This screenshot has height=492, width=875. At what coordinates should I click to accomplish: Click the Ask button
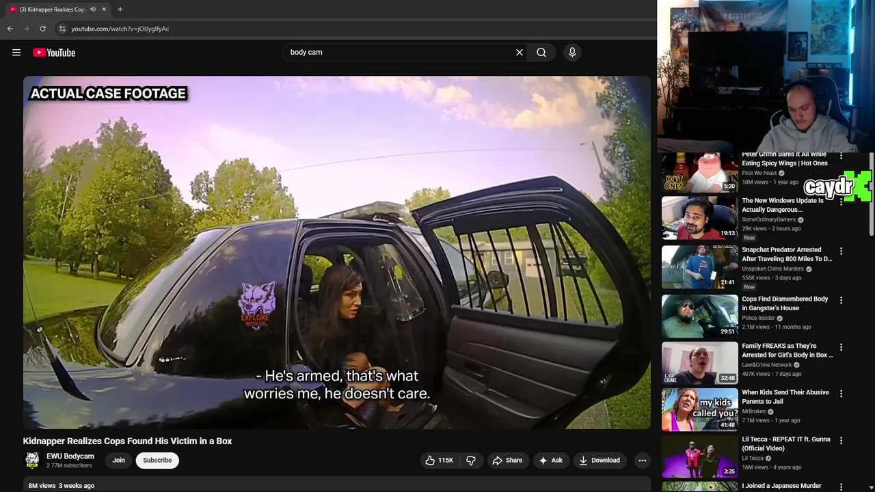point(551,461)
